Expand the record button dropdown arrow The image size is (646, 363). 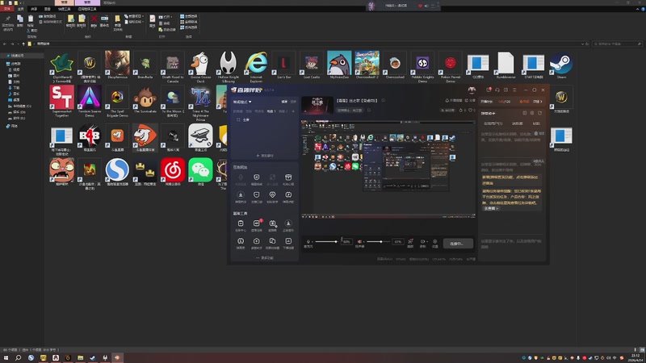tap(427, 241)
